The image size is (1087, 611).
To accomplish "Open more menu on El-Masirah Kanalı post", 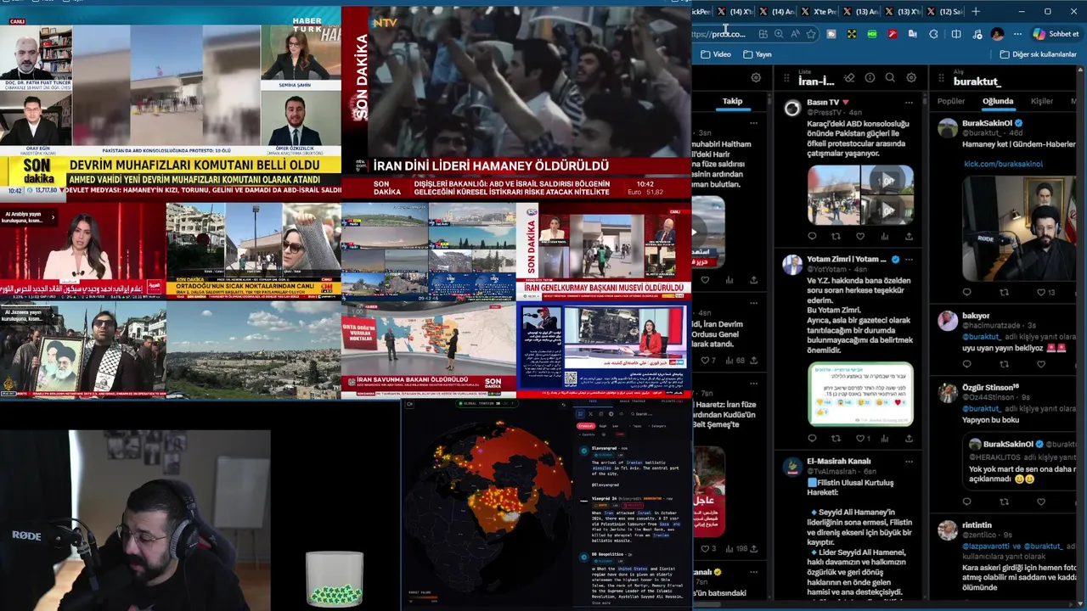I will click(x=909, y=462).
